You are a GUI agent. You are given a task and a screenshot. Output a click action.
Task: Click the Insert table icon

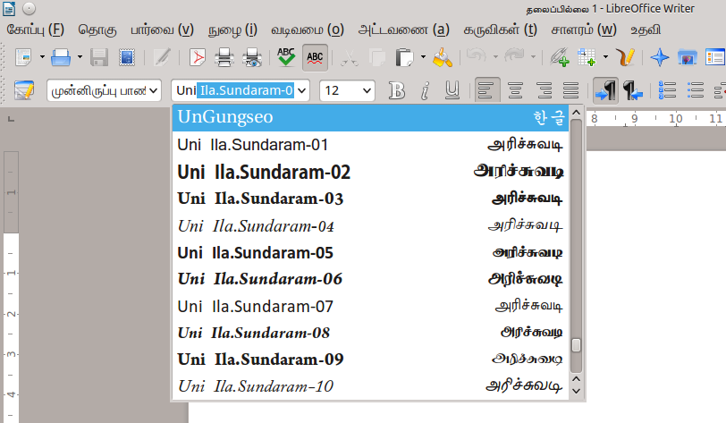(x=587, y=57)
